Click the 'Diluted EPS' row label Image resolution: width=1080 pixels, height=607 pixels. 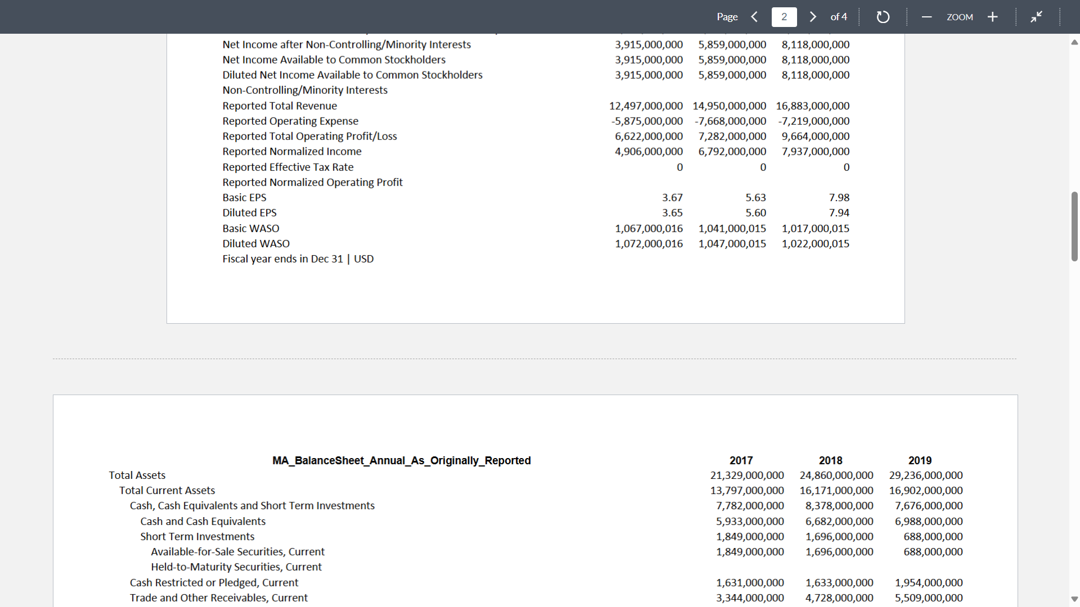tap(249, 212)
